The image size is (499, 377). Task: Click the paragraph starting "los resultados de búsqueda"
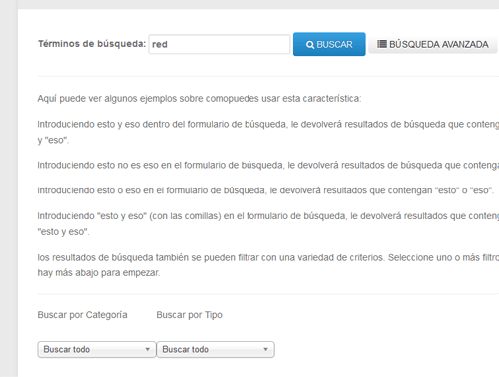(268, 257)
